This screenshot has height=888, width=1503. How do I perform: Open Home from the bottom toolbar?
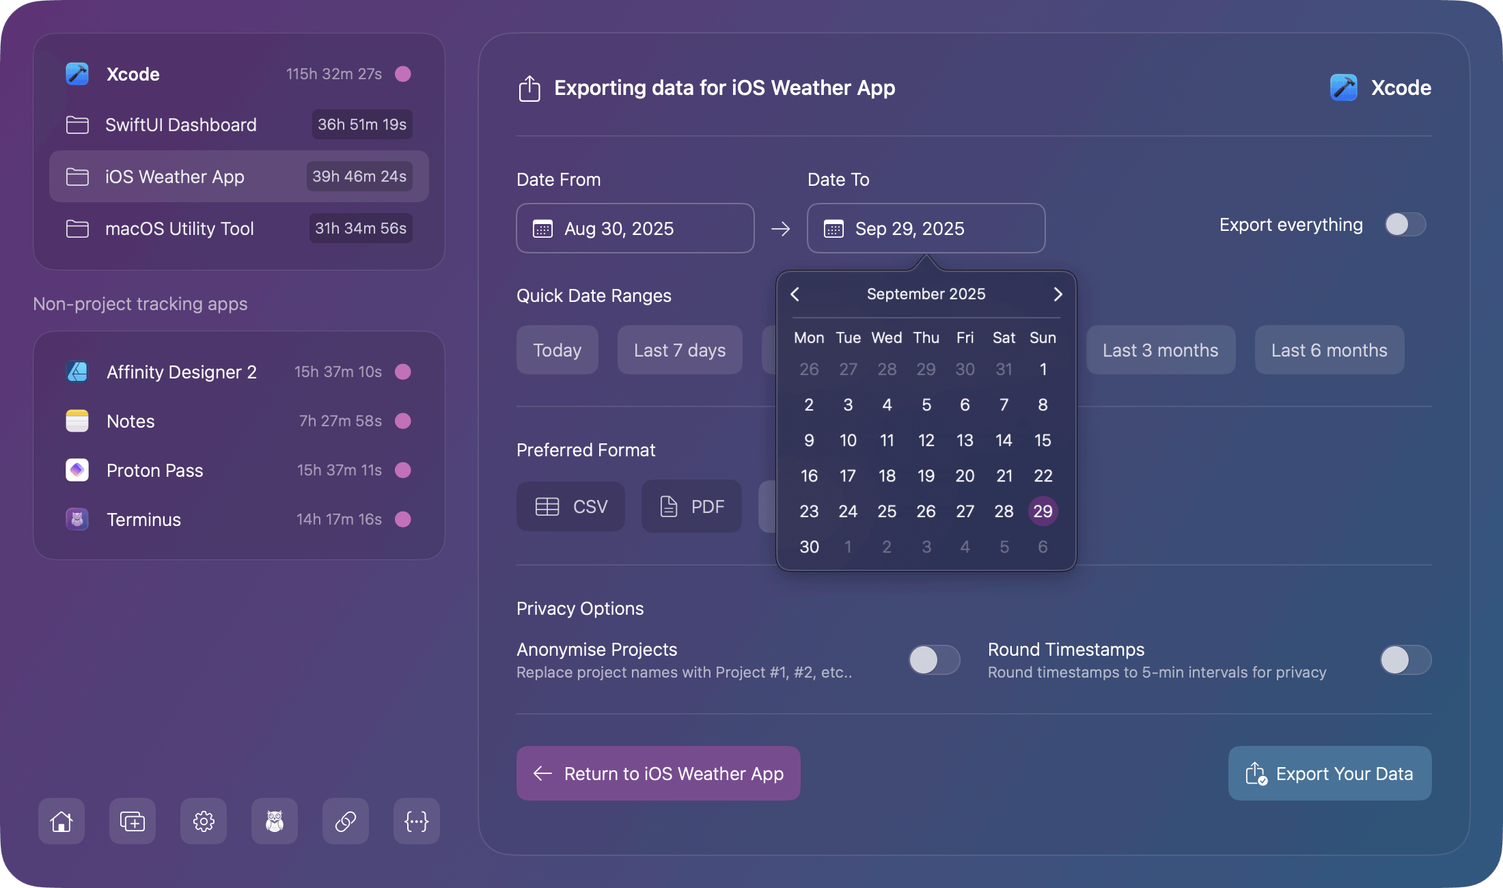[x=61, y=821]
